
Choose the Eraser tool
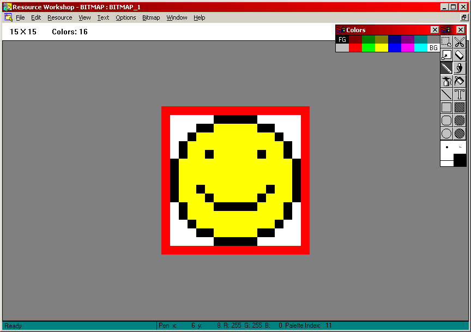coord(460,55)
